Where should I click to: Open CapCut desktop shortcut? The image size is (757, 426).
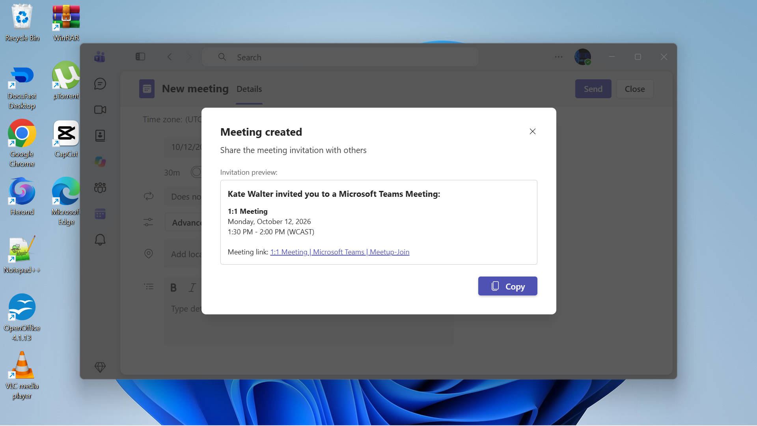66,139
